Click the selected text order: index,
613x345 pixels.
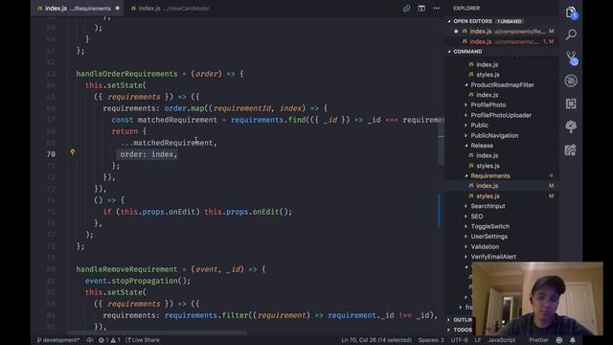click(x=148, y=154)
